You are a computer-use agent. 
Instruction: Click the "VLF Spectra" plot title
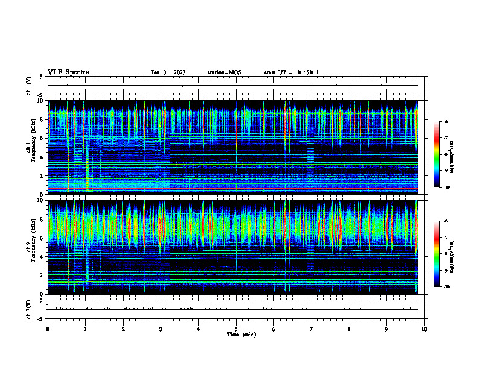(68, 72)
